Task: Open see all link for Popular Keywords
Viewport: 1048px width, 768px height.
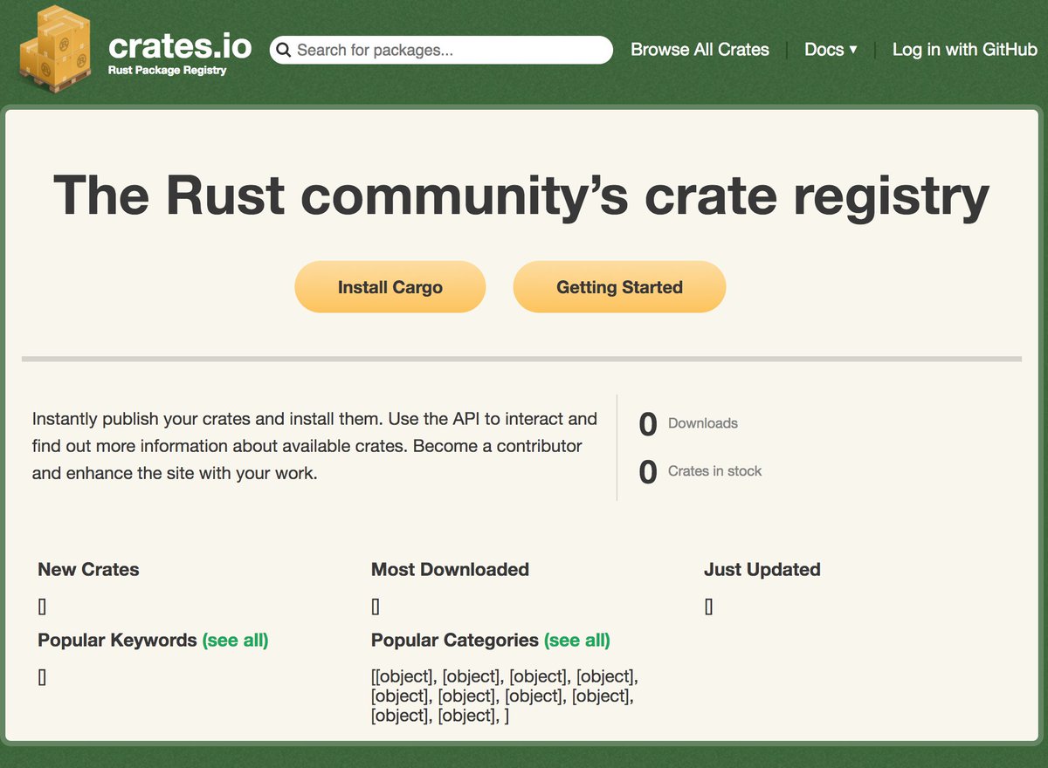Action: 235,641
